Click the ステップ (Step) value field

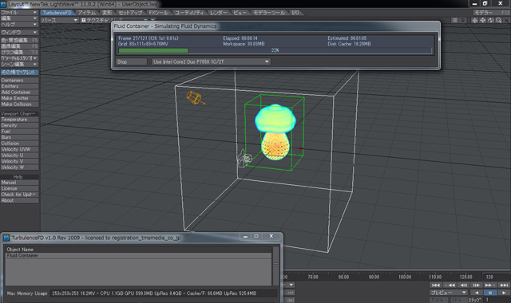497,300
